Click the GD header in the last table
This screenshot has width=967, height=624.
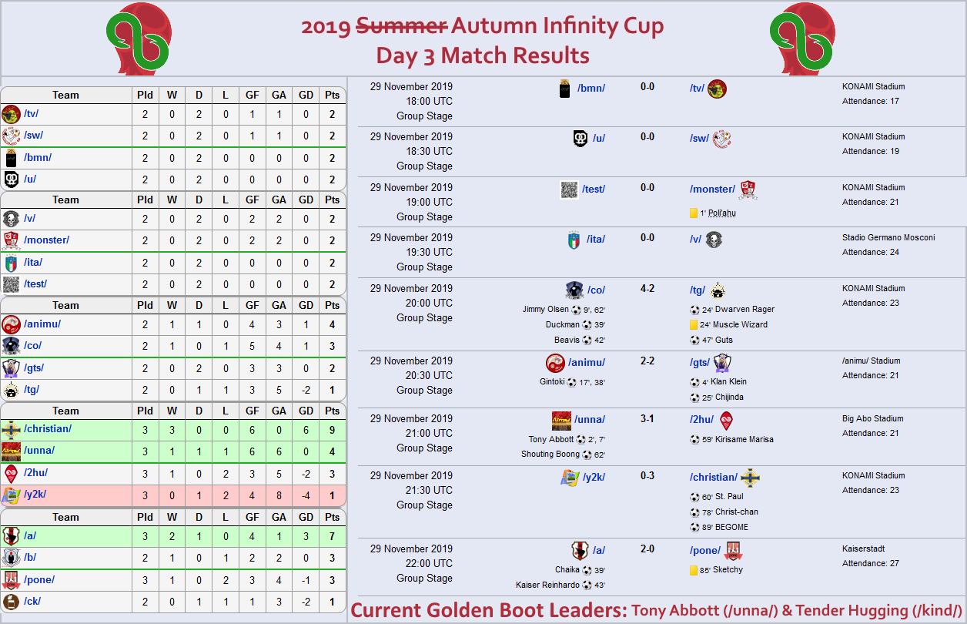pyautogui.click(x=306, y=517)
